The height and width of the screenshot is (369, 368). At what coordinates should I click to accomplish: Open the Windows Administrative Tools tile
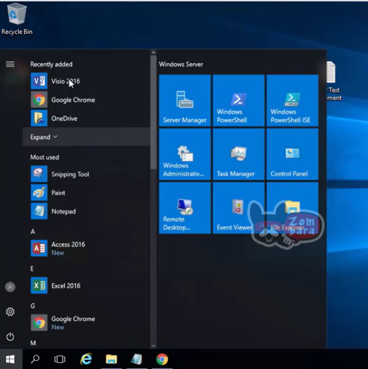pyautogui.click(x=185, y=154)
